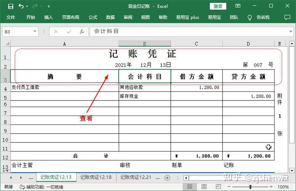Viewport: 296px width, 191px height.
Task: Click the Comments speech bubble icon
Action: point(288,18)
